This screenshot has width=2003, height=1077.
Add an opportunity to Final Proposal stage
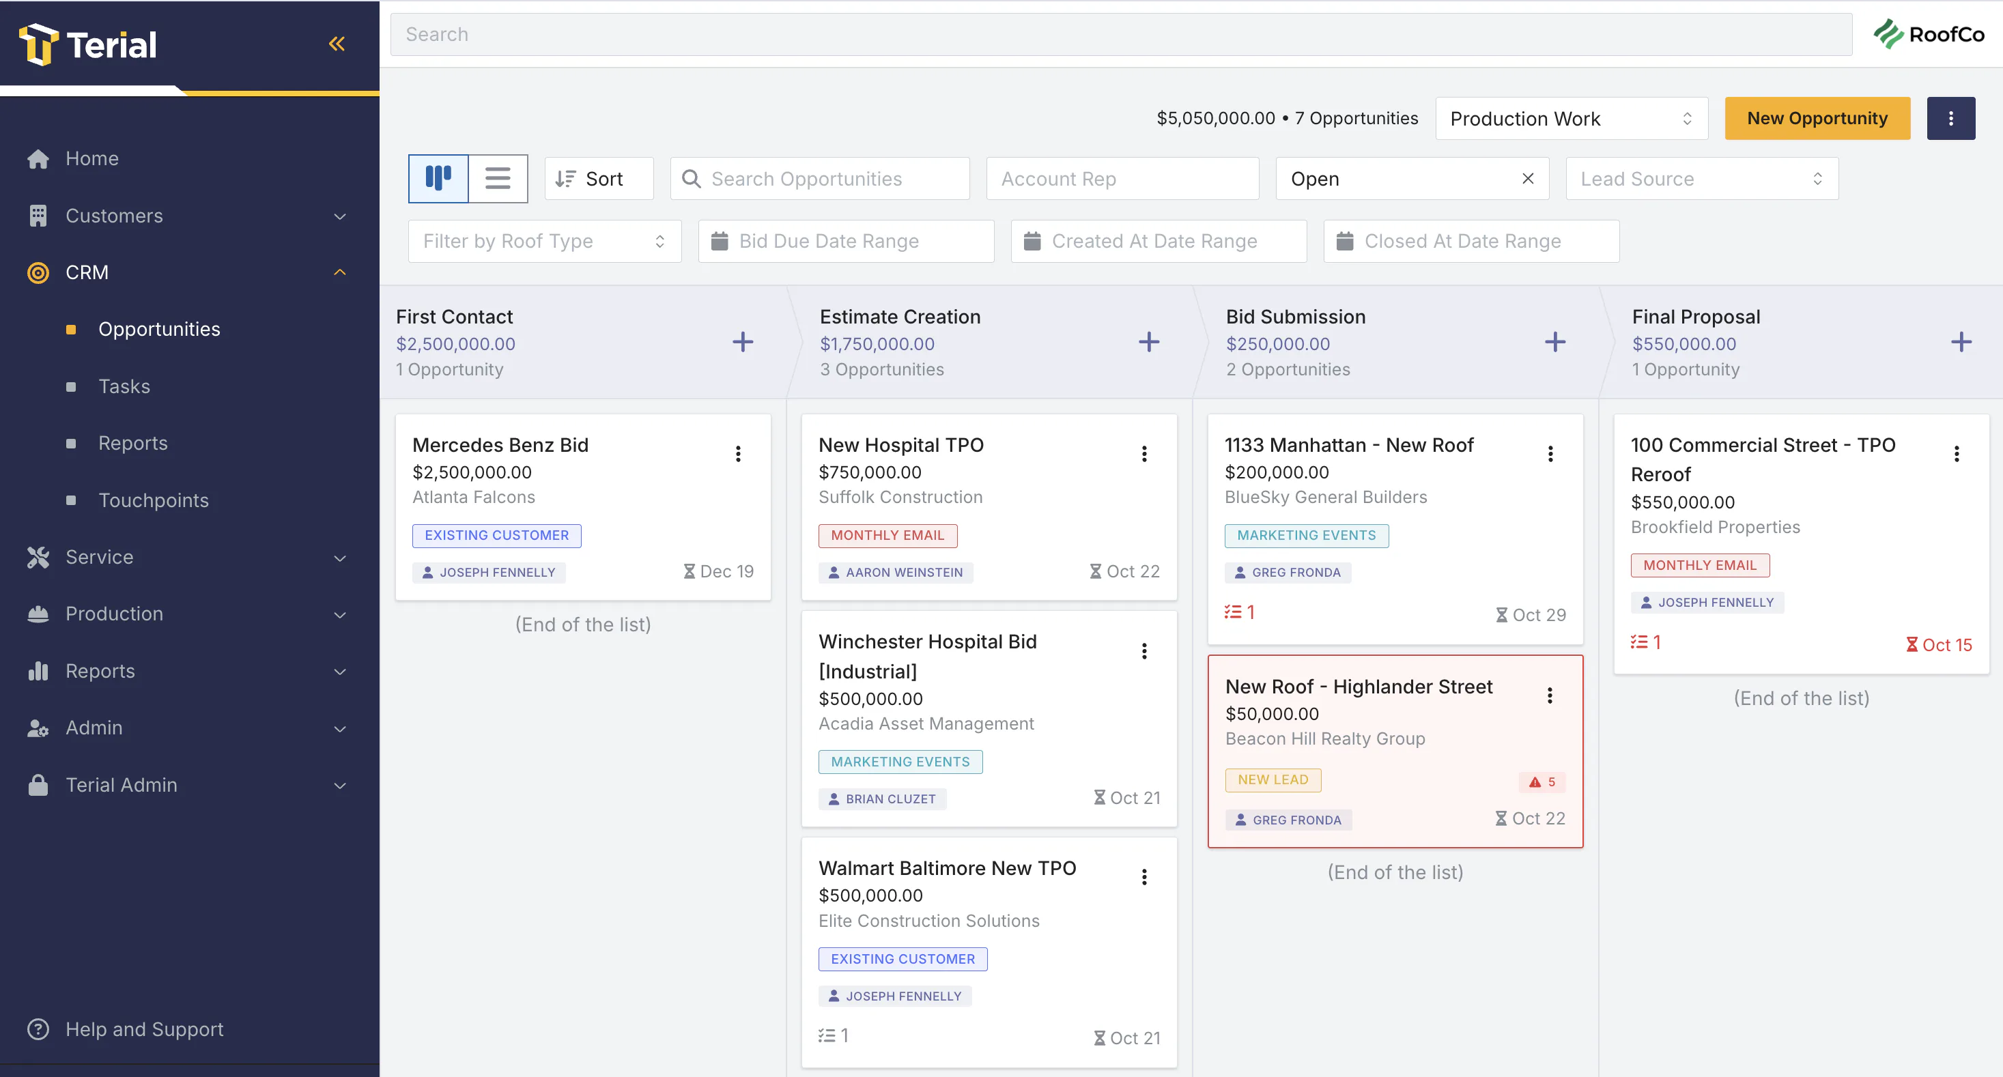pos(1960,342)
